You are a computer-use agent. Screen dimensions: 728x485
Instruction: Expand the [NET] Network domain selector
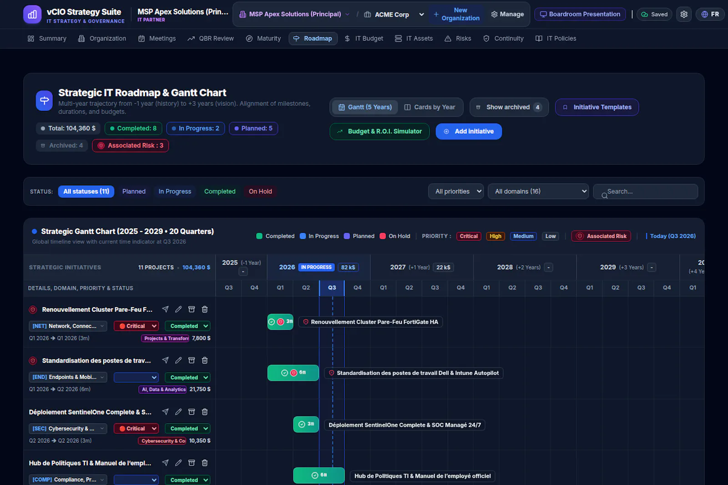point(68,326)
